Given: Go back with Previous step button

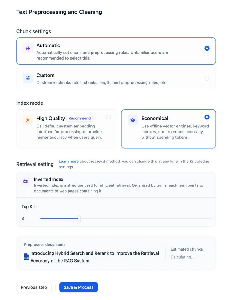Looking at the screenshot, I should [x=34, y=287].
